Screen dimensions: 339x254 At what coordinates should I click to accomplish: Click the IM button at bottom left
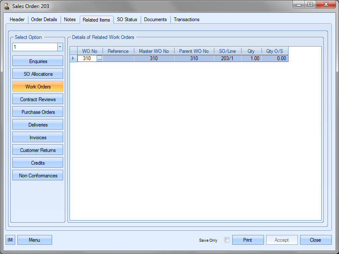(10, 240)
